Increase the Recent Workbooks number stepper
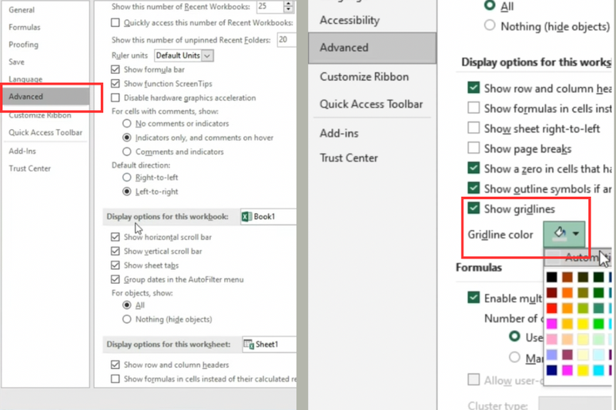 pos(289,4)
